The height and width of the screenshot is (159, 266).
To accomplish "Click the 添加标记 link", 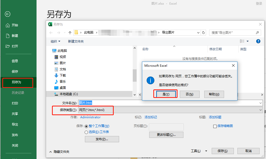I will tap(151, 117).
